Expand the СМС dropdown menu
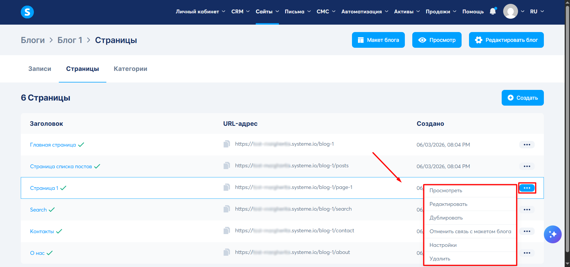570x267 pixels. (x=326, y=12)
